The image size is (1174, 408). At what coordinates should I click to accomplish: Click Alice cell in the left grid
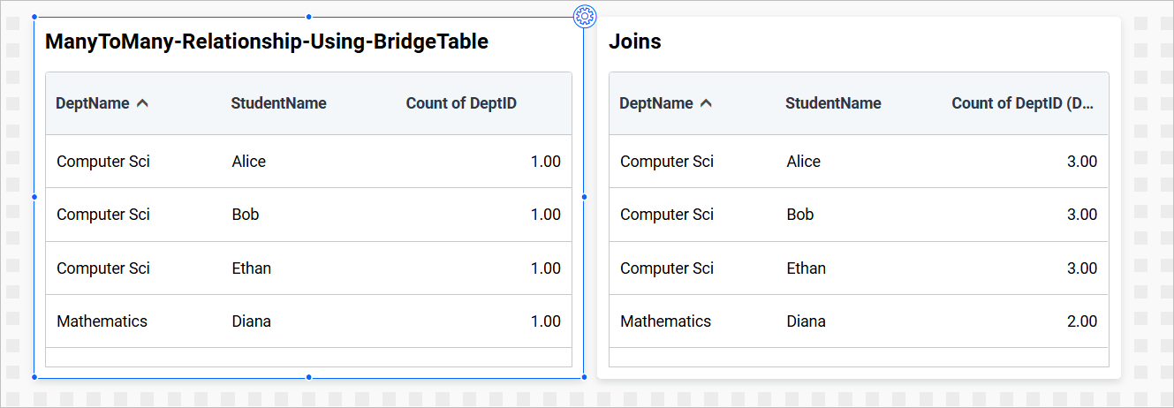tap(248, 162)
